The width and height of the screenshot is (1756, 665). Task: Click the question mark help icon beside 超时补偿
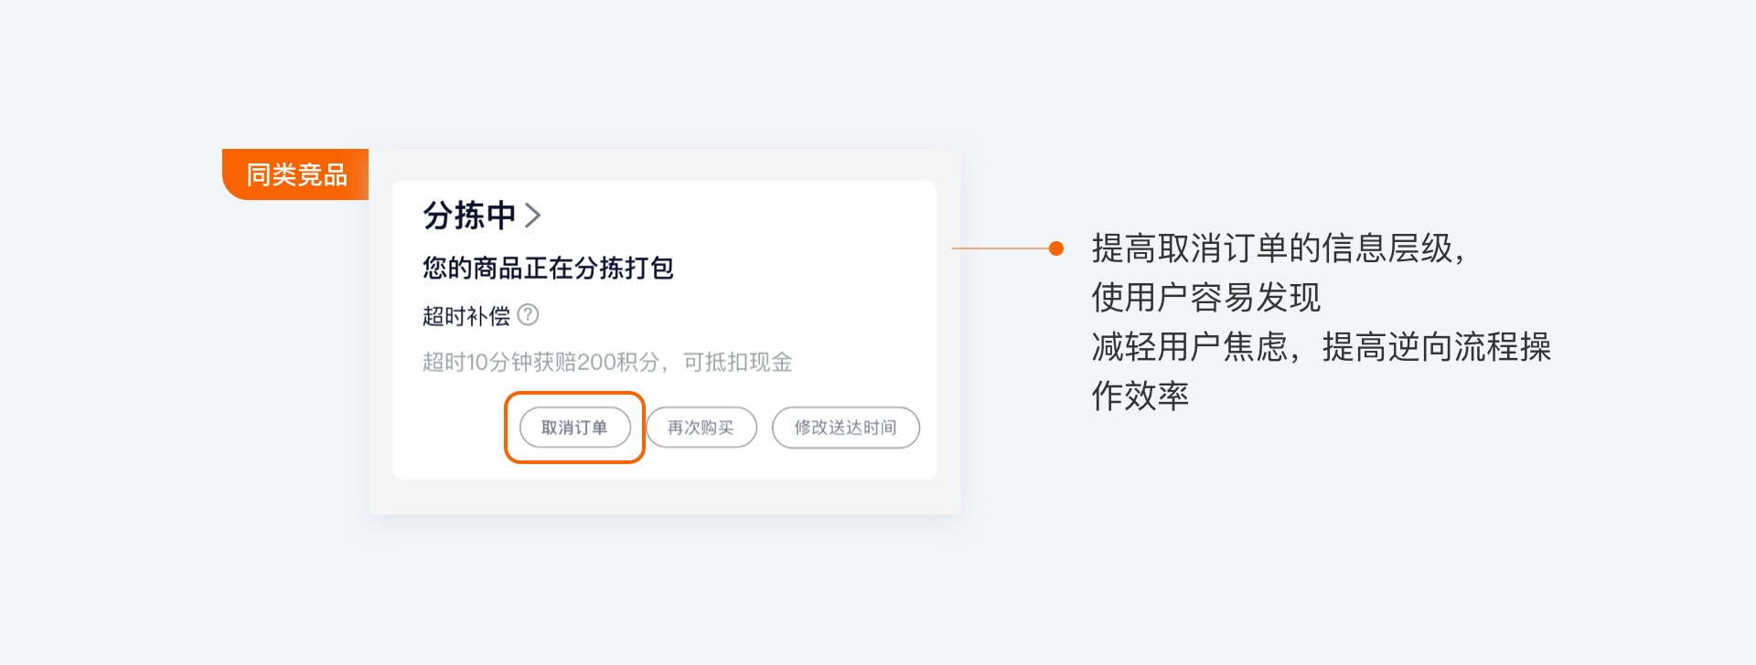(x=528, y=315)
